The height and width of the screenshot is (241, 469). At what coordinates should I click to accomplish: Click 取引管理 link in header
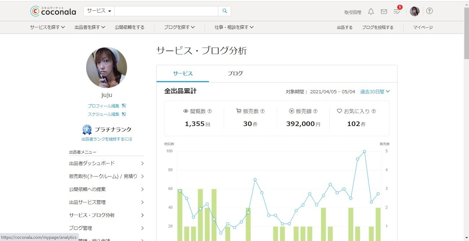tap(353, 12)
